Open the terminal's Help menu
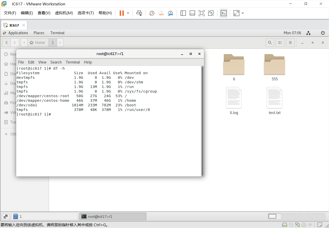The height and width of the screenshot is (228, 329). 88,62
